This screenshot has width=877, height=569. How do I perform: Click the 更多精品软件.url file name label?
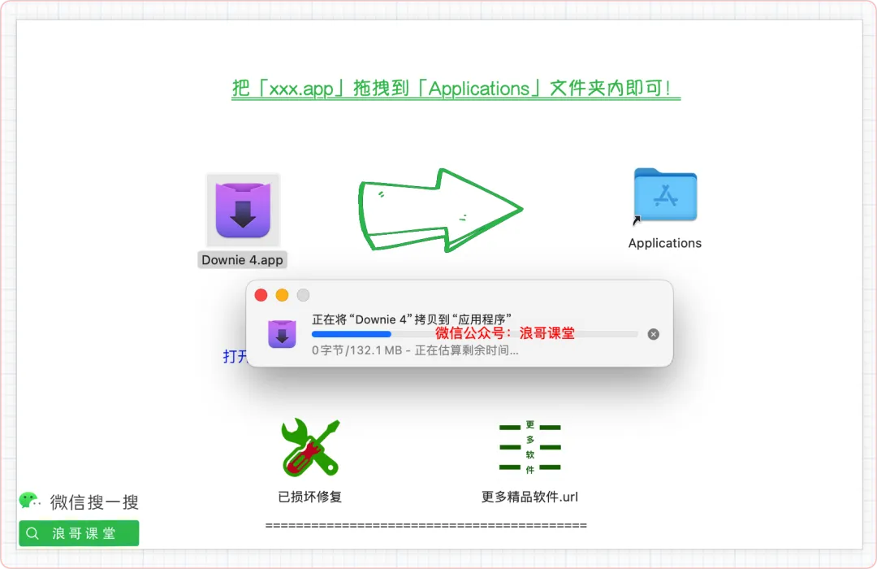click(529, 497)
